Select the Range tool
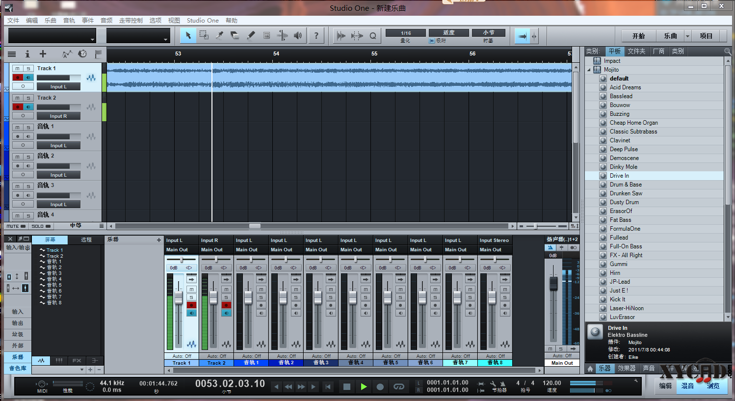Screen dimensions: 735x401 (204, 35)
